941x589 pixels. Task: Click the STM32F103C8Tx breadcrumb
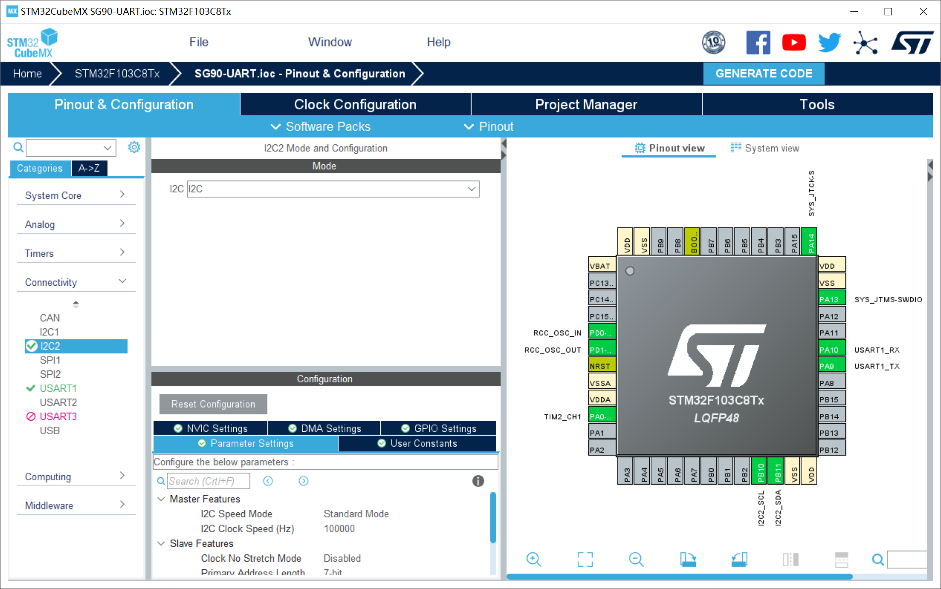click(x=117, y=74)
